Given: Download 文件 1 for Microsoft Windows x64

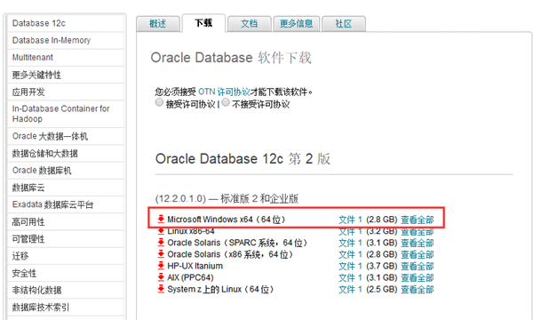Looking at the screenshot, I should (350, 220).
